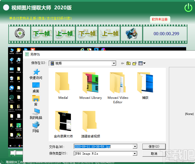Viewport: 195px width, 164px height.
Task: Open the add video film reel icon
Action: coord(20,33)
